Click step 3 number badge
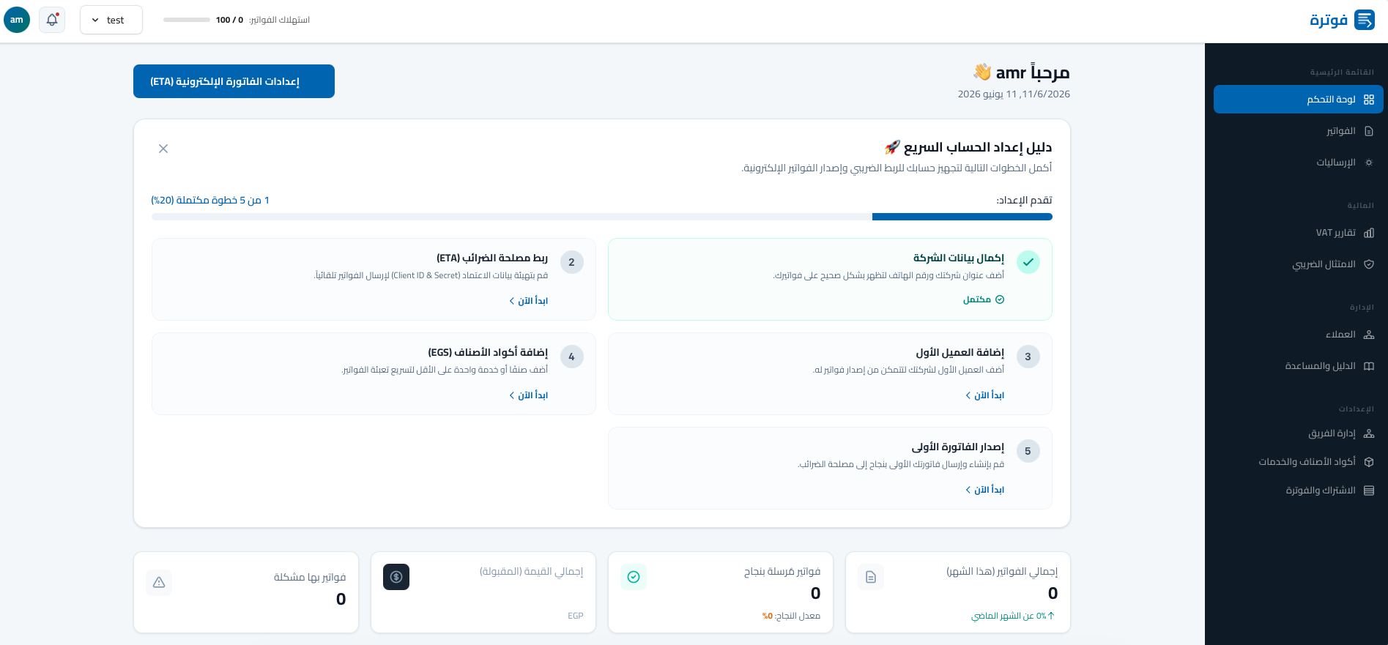The image size is (1388, 645). [1028, 357]
